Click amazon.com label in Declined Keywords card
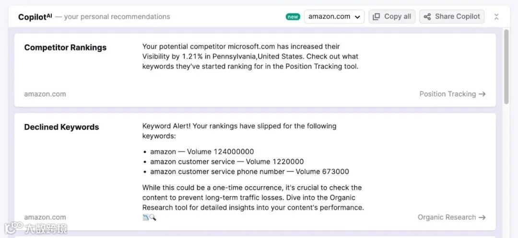The width and height of the screenshot is (518, 238). tap(45, 217)
